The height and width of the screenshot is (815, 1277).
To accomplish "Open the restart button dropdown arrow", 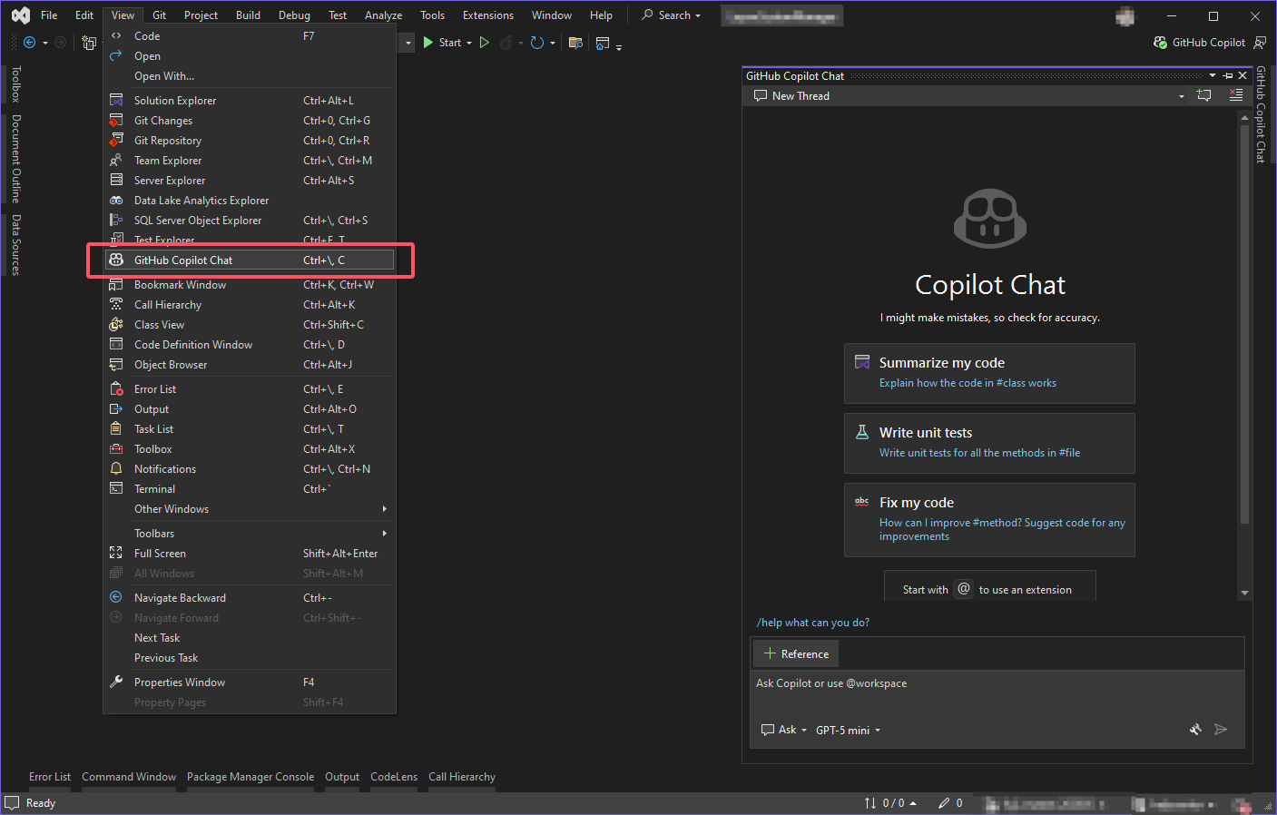I will (x=553, y=43).
